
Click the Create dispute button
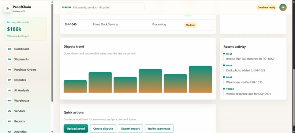103,129
